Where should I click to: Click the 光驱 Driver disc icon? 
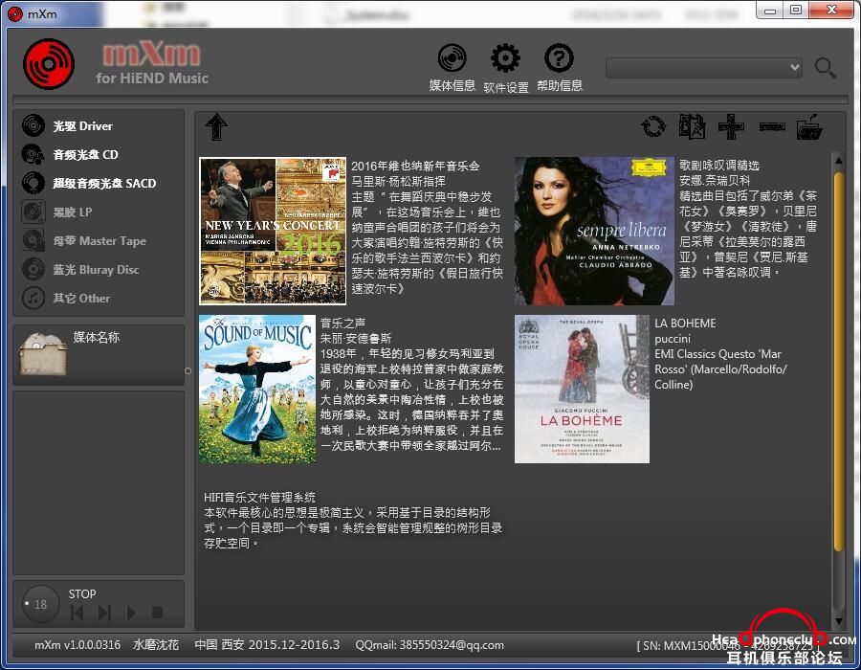click(x=33, y=125)
